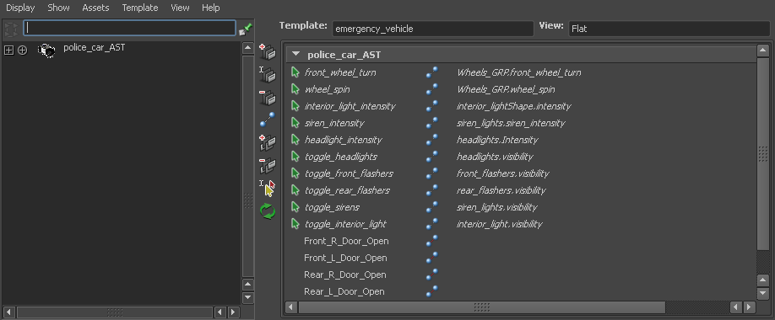Select the toggle_front_flashers attribute name
The width and height of the screenshot is (775, 320).
349,173
